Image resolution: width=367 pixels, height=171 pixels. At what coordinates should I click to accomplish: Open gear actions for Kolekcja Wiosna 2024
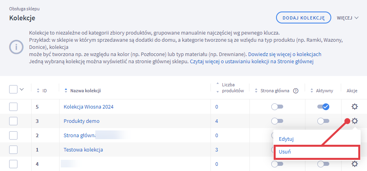click(354, 107)
